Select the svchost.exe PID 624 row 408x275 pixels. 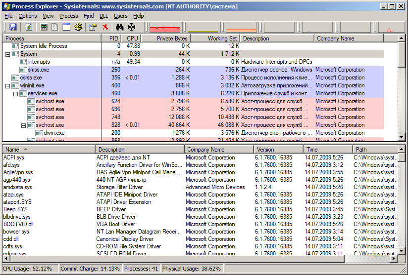[x=193, y=101]
